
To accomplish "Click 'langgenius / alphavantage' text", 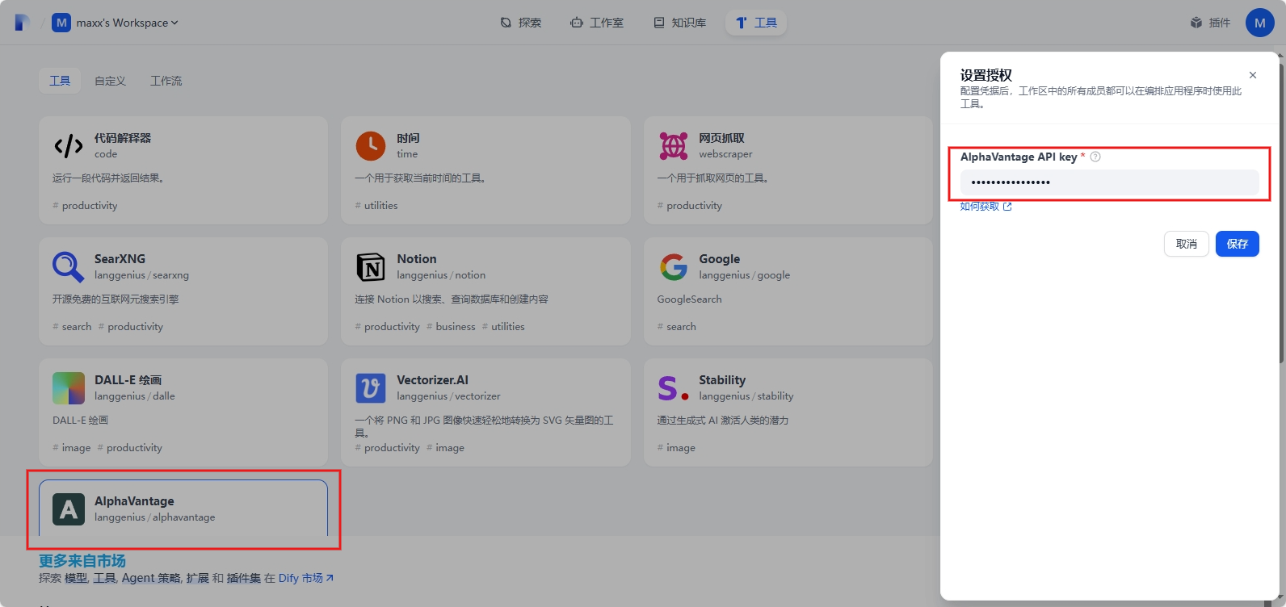I will click(155, 517).
